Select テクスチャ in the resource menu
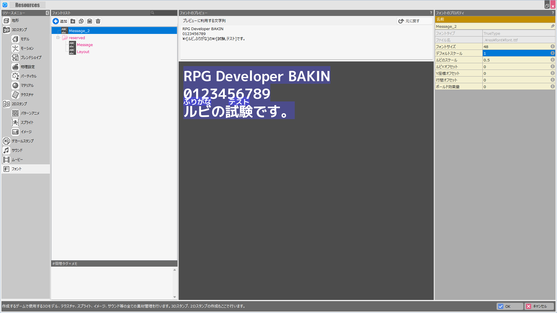This screenshot has width=557, height=313. (x=27, y=95)
